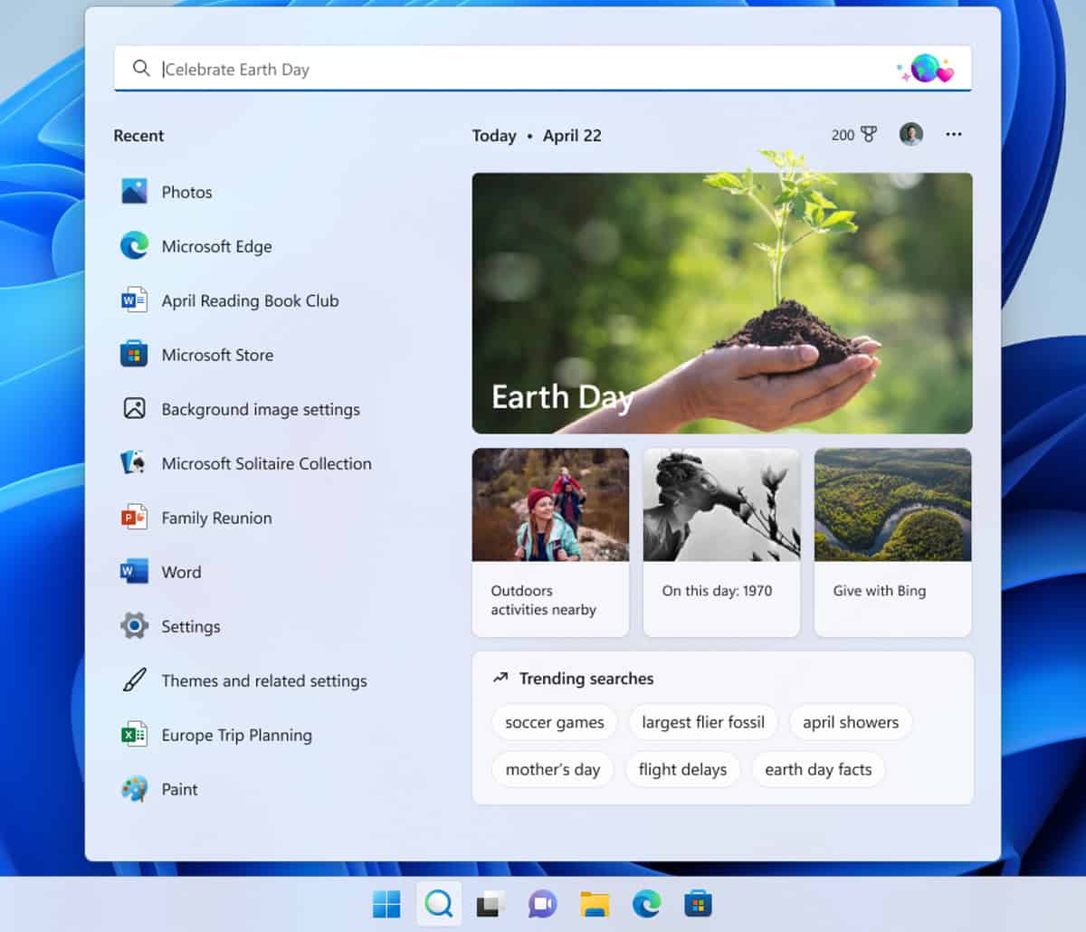The height and width of the screenshot is (932, 1086).
Task: Open Settings from the Recent list
Action: pos(191,626)
